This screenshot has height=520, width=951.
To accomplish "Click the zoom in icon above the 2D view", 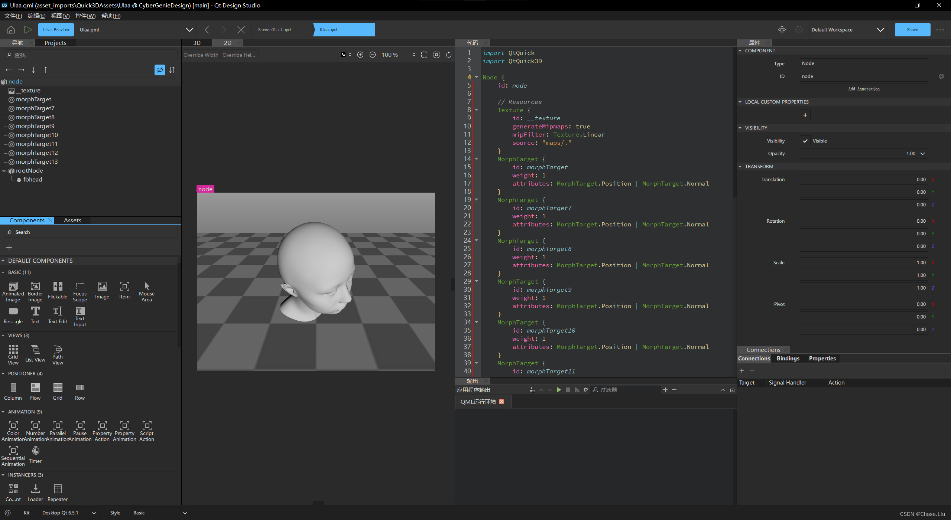I will [x=360, y=55].
